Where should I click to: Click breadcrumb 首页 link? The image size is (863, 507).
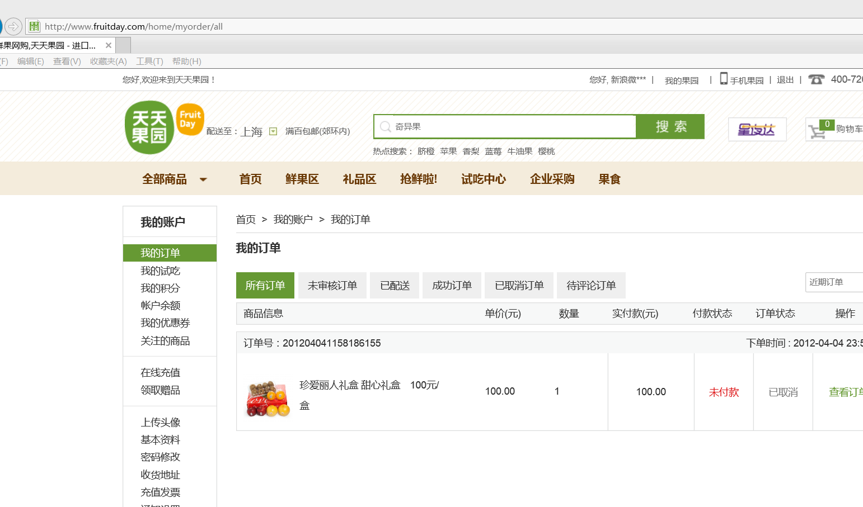[246, 220]
